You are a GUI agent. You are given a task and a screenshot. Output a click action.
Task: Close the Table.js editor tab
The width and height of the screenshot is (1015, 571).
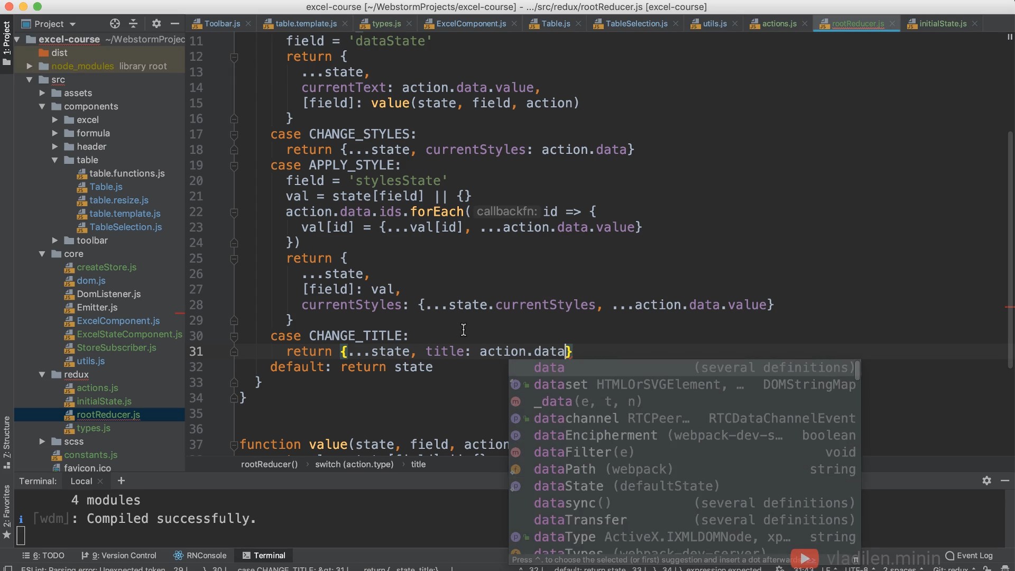pyautogui.click(x=578, y=24)
